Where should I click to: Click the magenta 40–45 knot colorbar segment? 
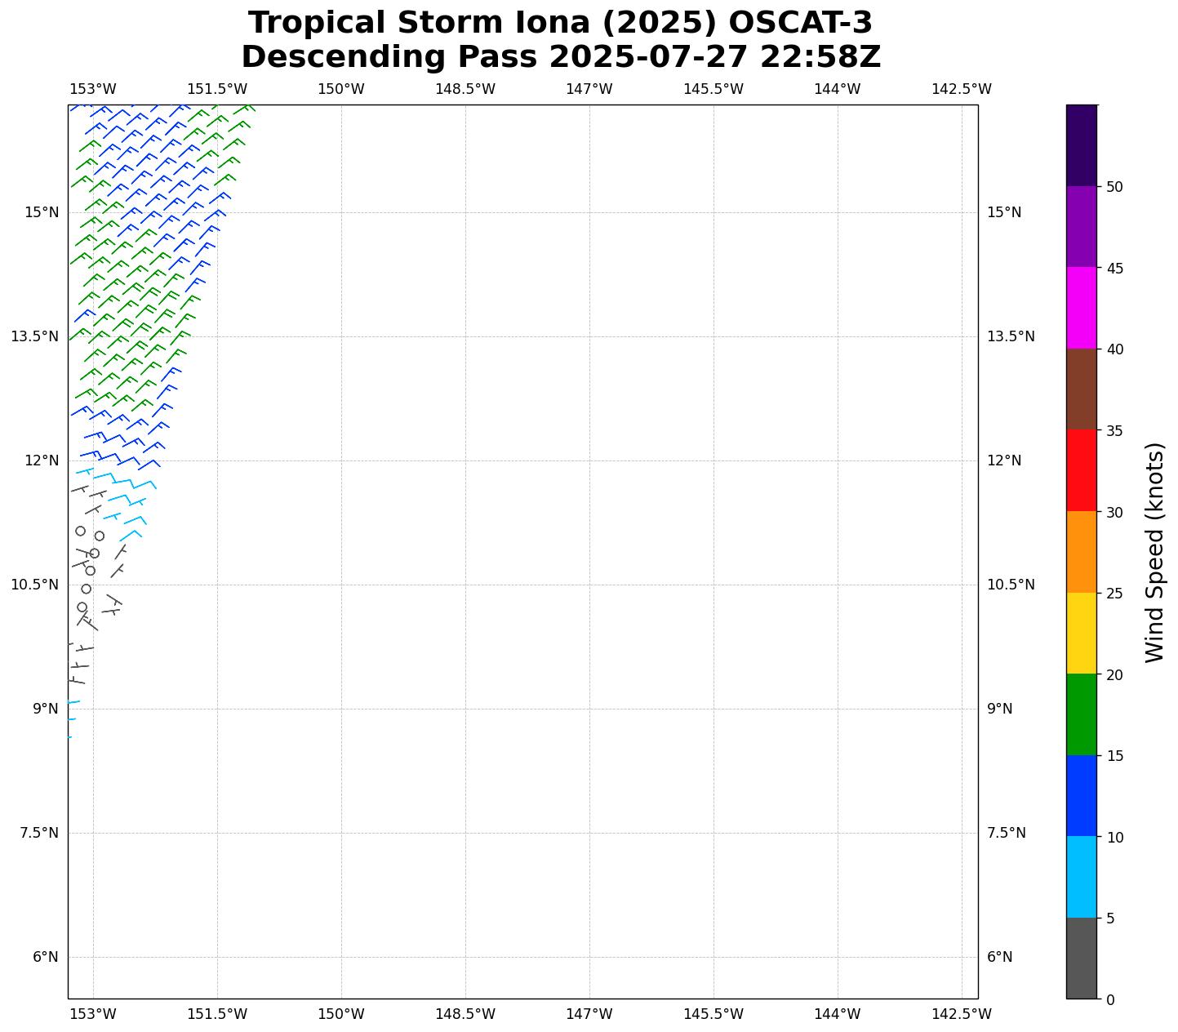click(x=1081, y=308)
